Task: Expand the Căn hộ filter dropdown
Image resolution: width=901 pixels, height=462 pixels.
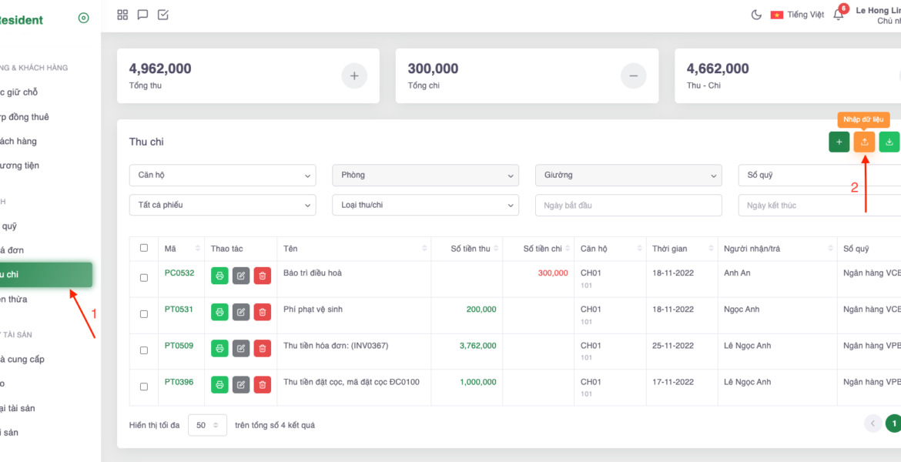Action: tap(222, 176)
